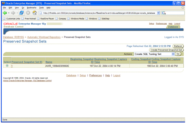Open the Windows bookmark
Screen dimensions: 186x123
91,19
